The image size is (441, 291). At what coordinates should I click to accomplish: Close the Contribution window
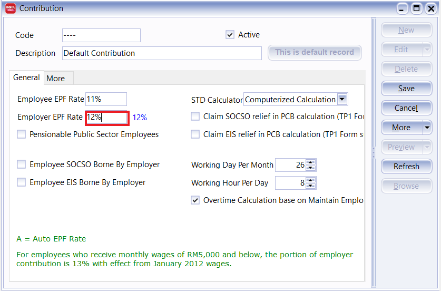(431, 9)
